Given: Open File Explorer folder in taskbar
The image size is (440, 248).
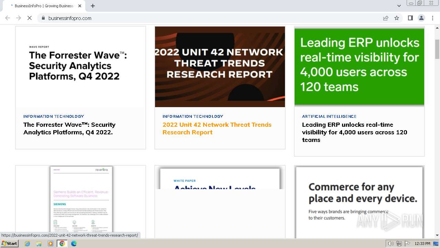Looking at the screenshot, I should 39,244.
